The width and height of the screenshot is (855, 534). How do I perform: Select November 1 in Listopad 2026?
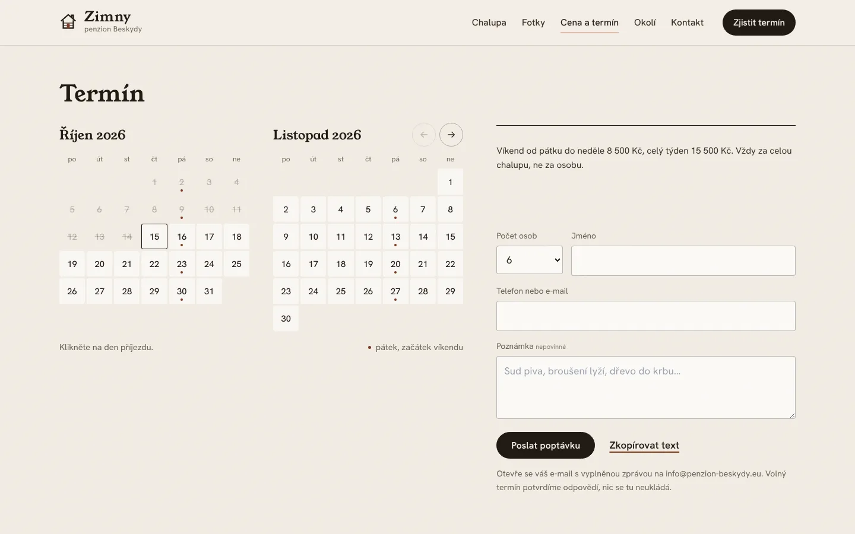[450, 182]
